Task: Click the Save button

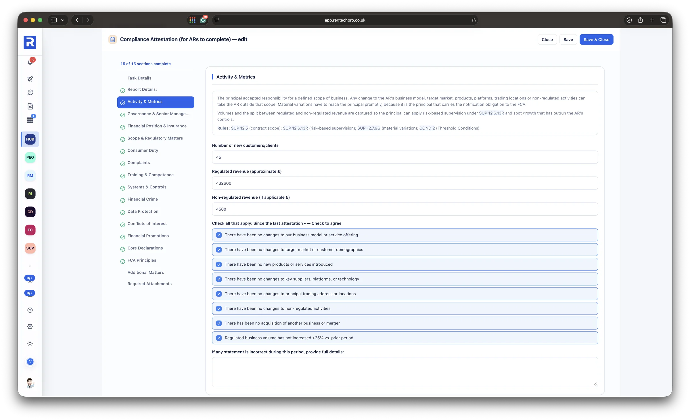Action: tap(568, 40)
